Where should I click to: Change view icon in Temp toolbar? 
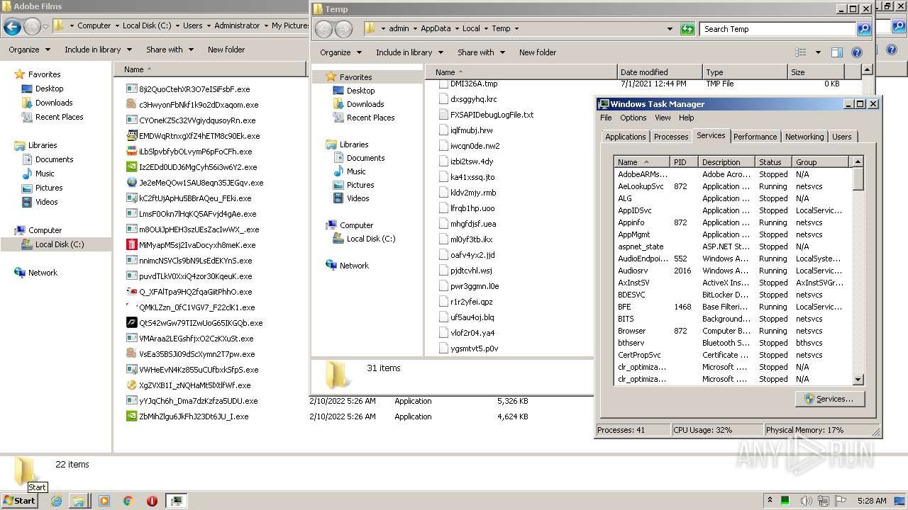(x=801, y=52)
